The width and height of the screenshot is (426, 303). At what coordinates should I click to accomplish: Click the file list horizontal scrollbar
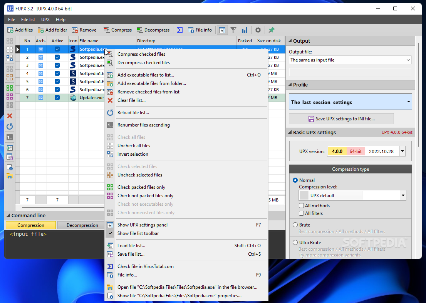(63, 208)
